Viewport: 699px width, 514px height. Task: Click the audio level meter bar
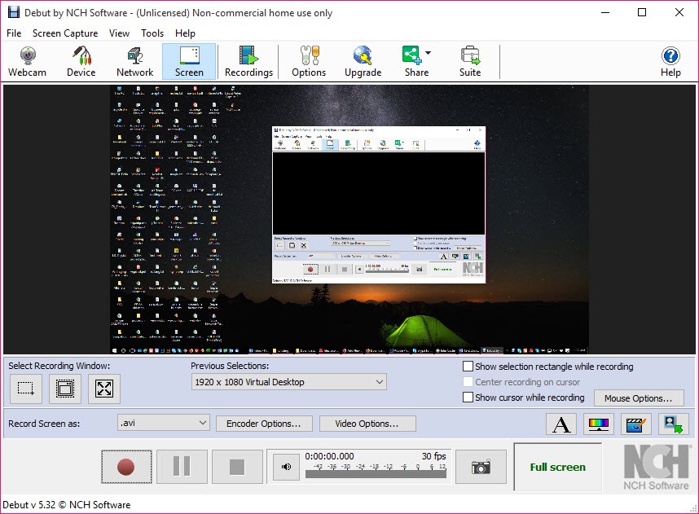pos(376,474)
